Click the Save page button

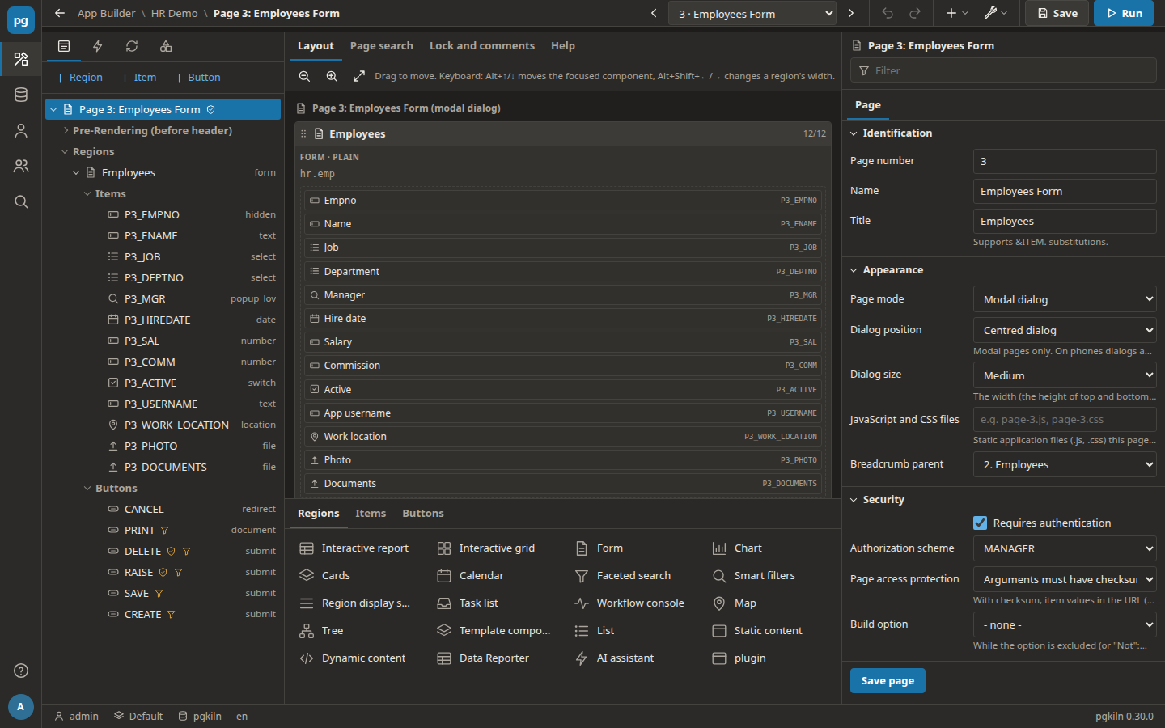(x=888, y=680)
